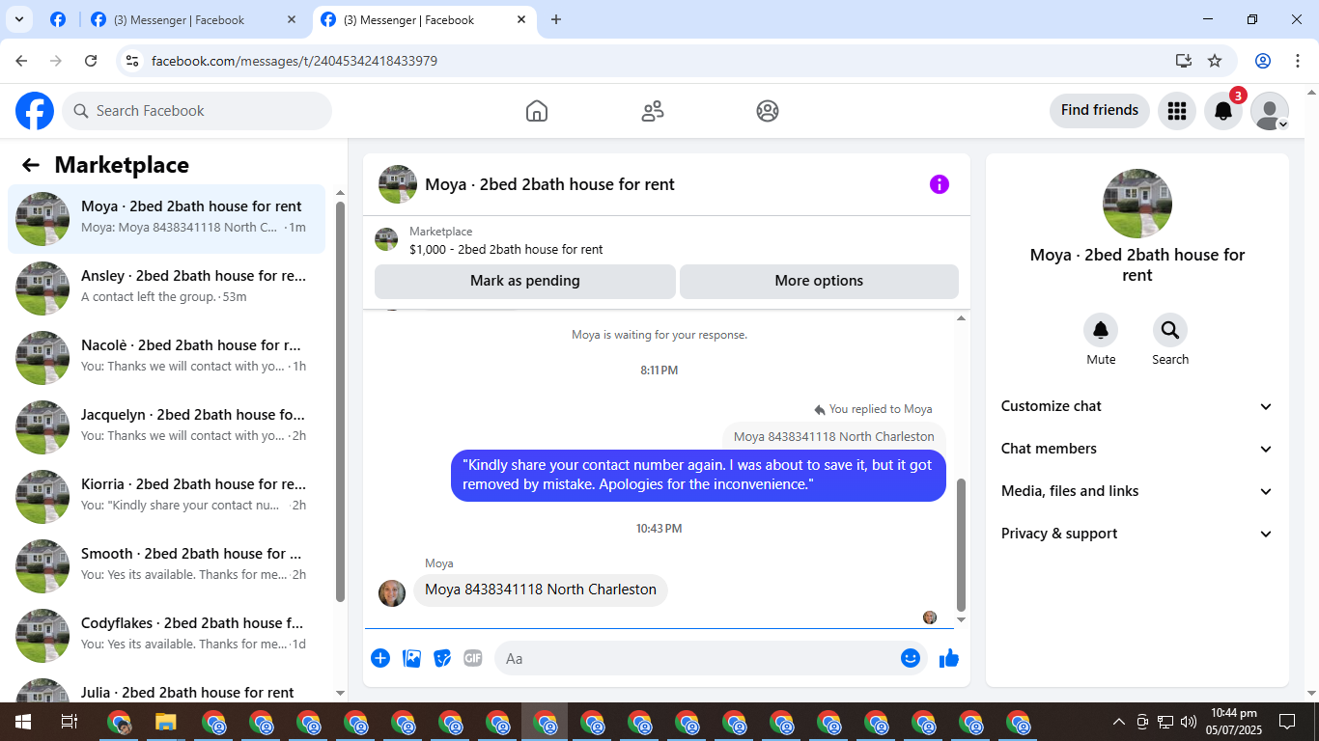1319x741 pixels.
Task: Click the blue "Kindly share your contact" message
Action: pos(698,475)
